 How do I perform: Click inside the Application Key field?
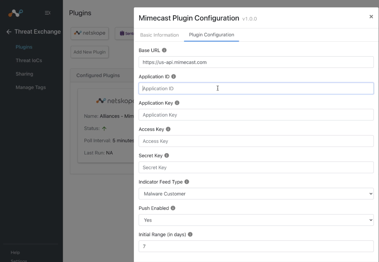tap(256, 115)
